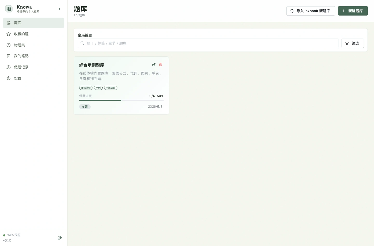
Task: Focus the 全局搜题 search field
Action: (208, 43)
